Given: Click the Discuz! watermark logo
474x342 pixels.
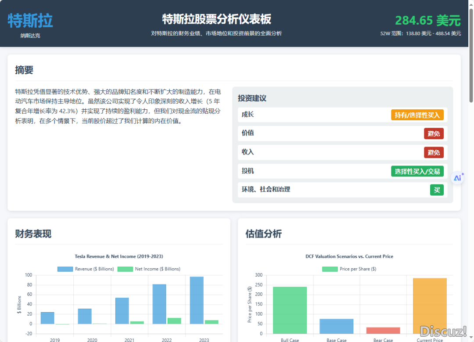Looking at the screenshot, I should pos(443,331).
